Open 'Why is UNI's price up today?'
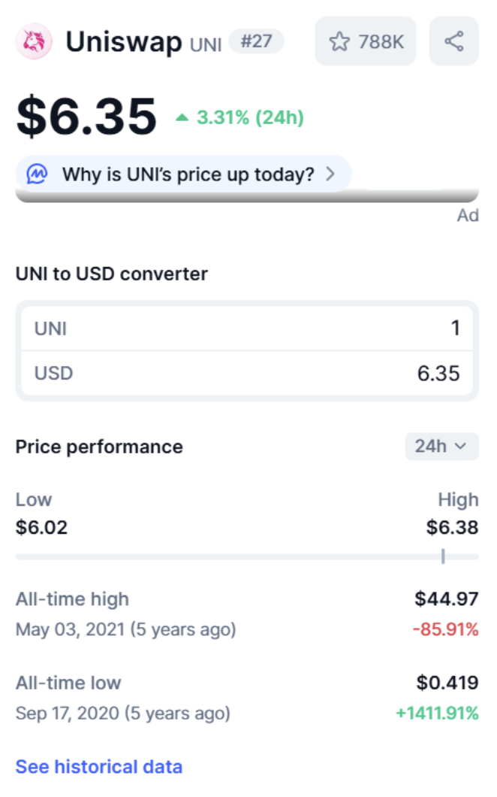This screenshot has height=797, width=497. [188, 175]
